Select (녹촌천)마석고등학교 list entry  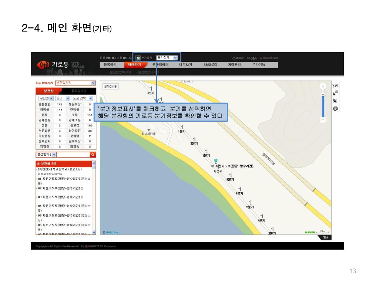point(60,169)
